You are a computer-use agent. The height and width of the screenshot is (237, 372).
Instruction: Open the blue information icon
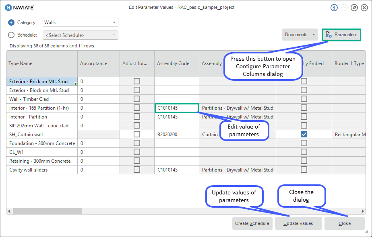coord(333,7)
